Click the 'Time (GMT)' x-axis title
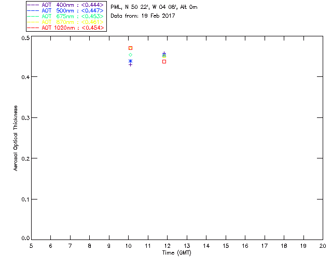The image size is (332, 266). 177,253
